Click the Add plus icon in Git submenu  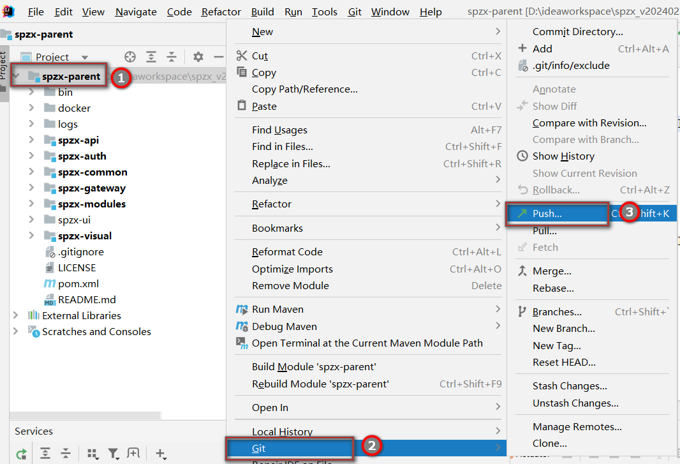522,48
